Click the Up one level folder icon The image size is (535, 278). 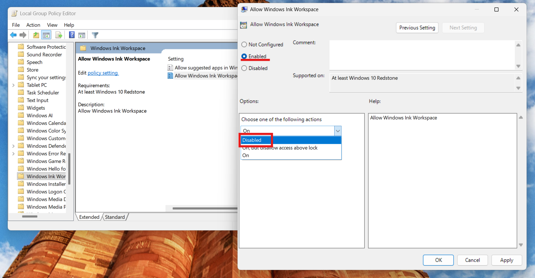pos(36,35)
